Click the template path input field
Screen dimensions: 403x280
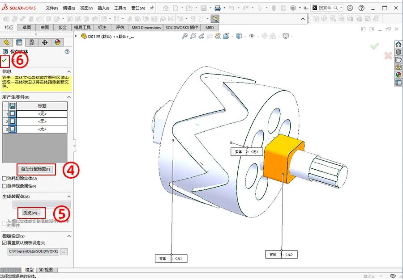click(34, 251)
